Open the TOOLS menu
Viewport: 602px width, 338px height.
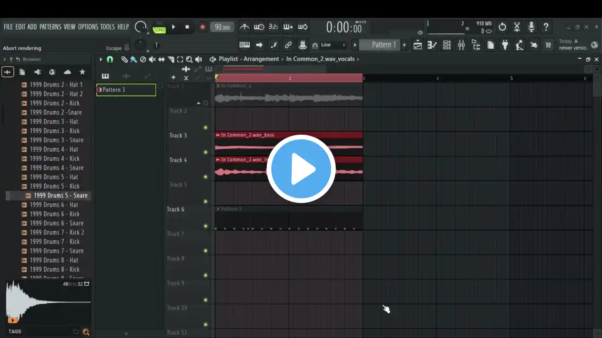[107, 27]
